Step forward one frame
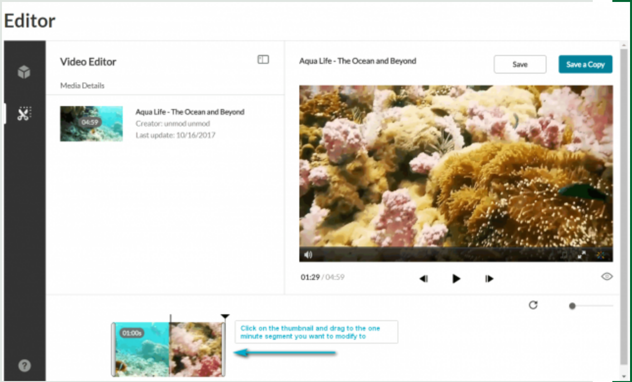The image size is (632, 382). 489,278
